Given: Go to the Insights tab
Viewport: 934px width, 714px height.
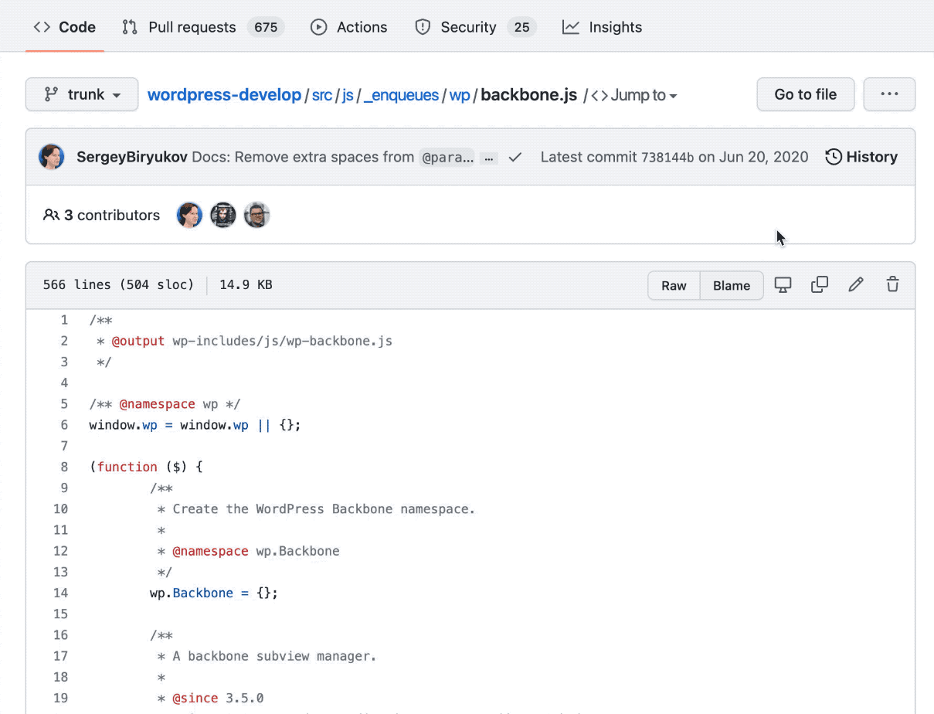Looking at the screenshot, I should [603, 27].
